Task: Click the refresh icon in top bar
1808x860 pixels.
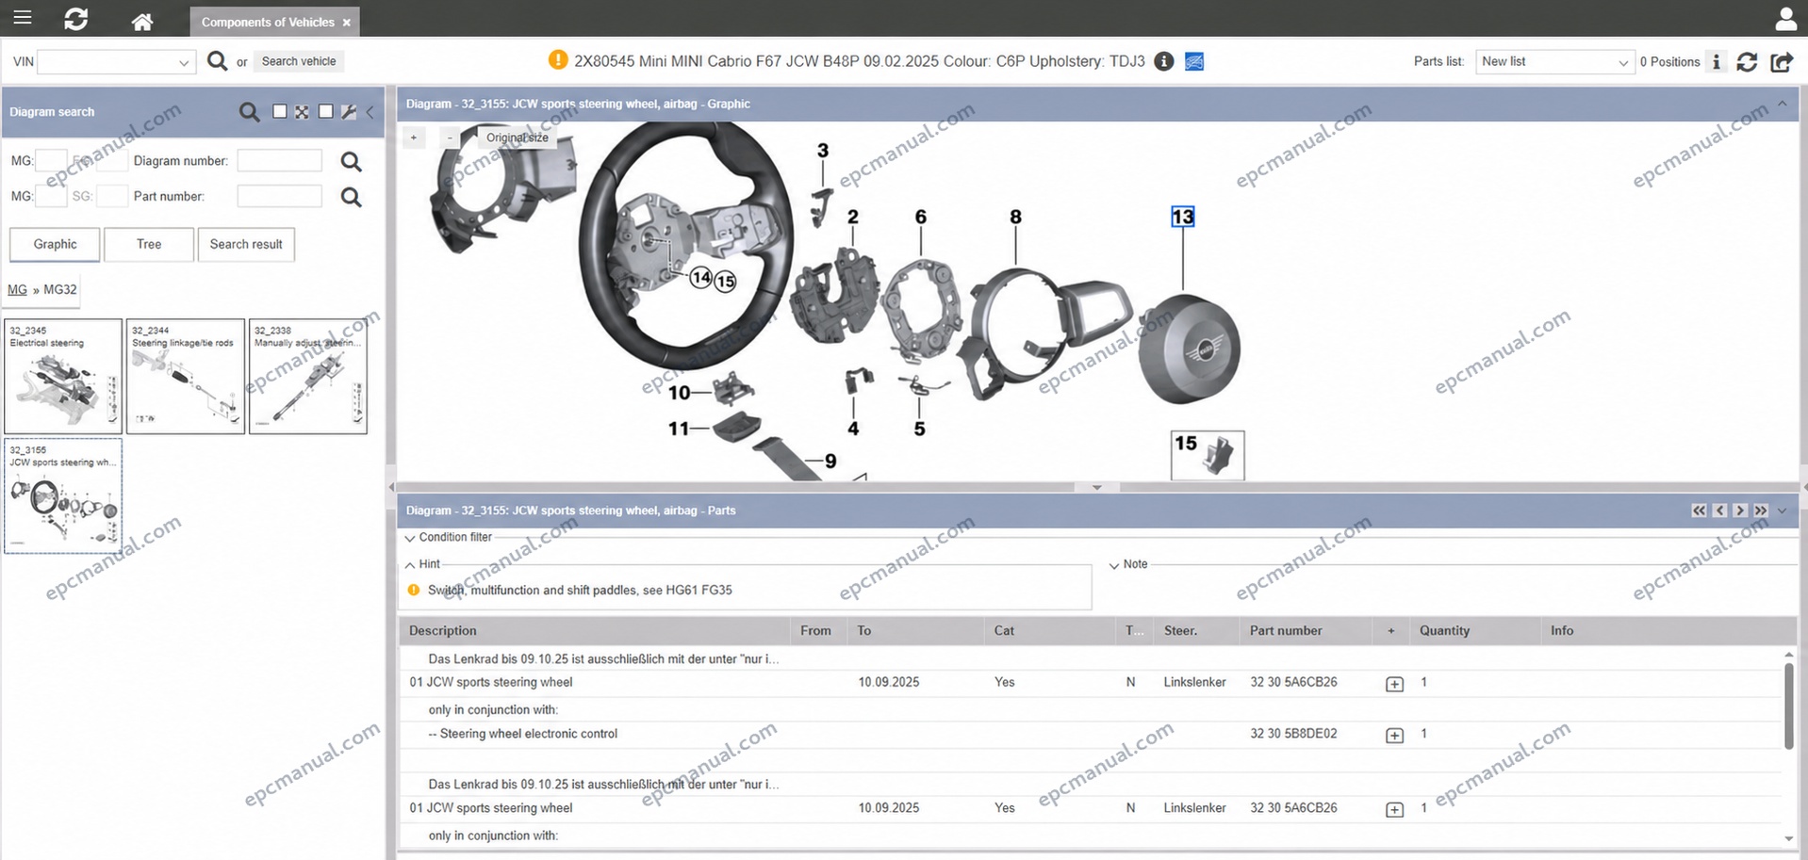Action: (76, 19)
